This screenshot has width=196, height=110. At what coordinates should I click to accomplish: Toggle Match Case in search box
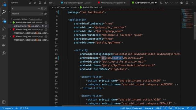coord(39,9)
